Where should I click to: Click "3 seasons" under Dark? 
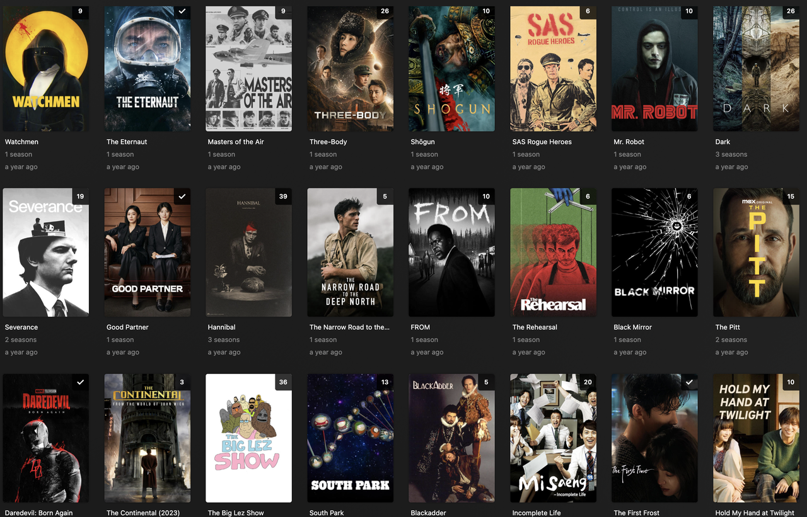tap(731, 154)
